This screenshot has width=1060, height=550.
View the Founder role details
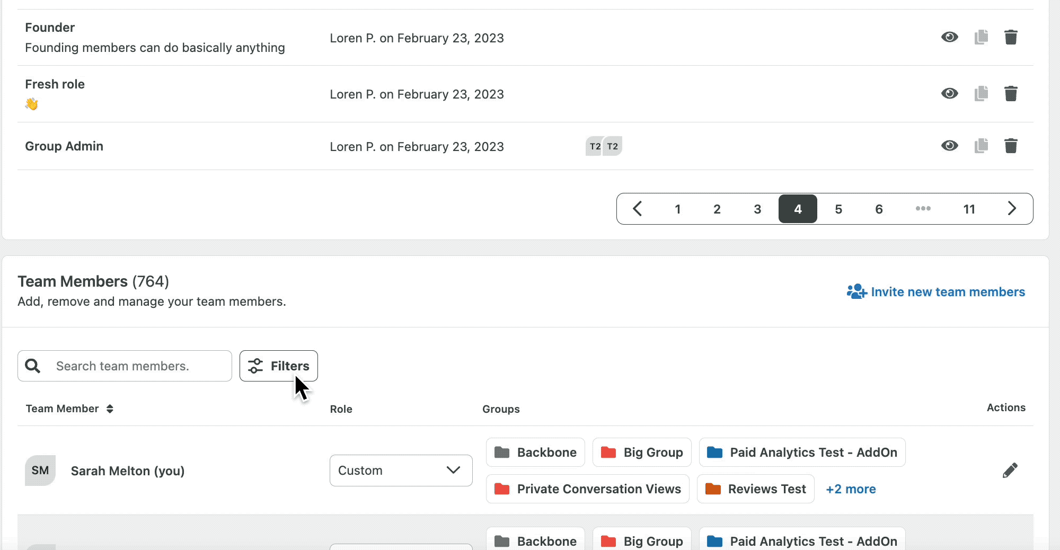949,37
